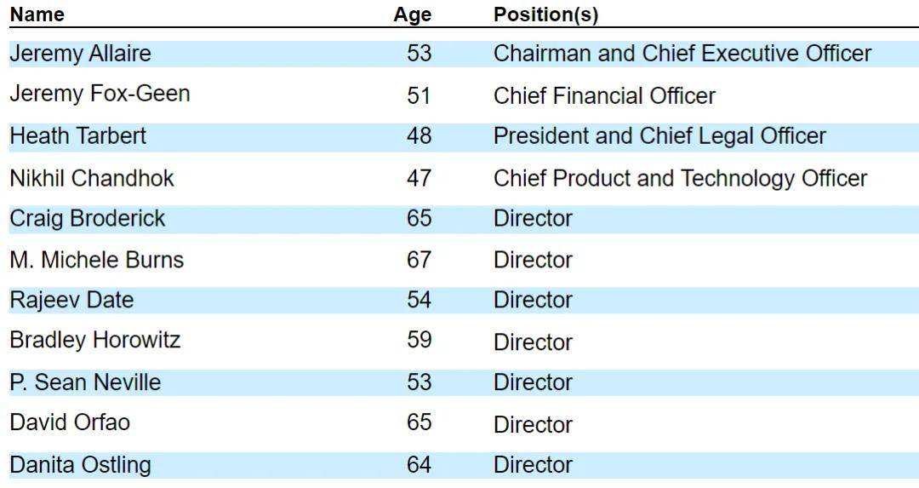
Task: Click the Chief Financial Officer position
Action: pos(604,95)
